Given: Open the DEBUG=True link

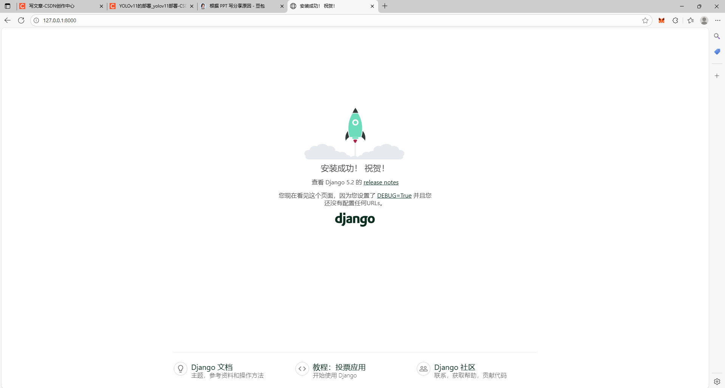Looking at the screenshot, I should point(394,196).
